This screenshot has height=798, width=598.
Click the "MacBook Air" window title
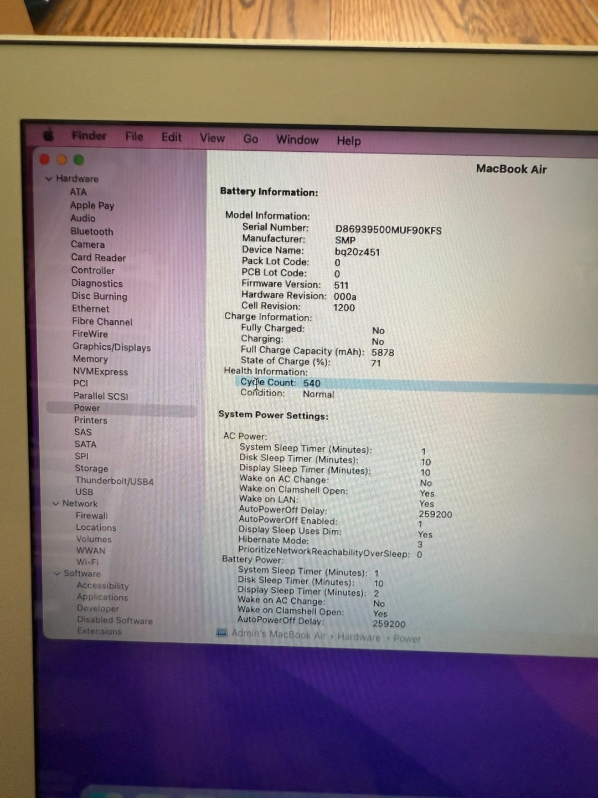click(511, 169)
